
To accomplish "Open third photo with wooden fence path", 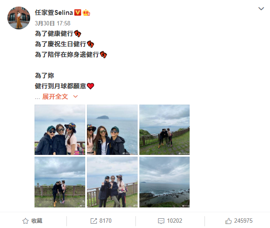I will (164, 130).
